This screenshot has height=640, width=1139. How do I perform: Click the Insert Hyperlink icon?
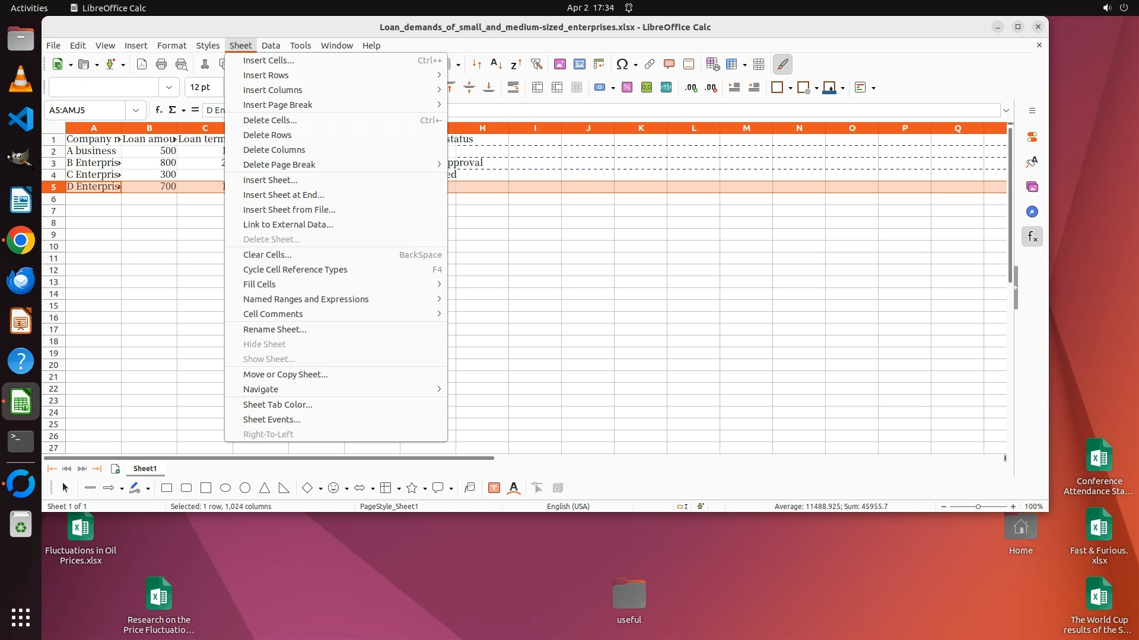click(x=650, y=64)
